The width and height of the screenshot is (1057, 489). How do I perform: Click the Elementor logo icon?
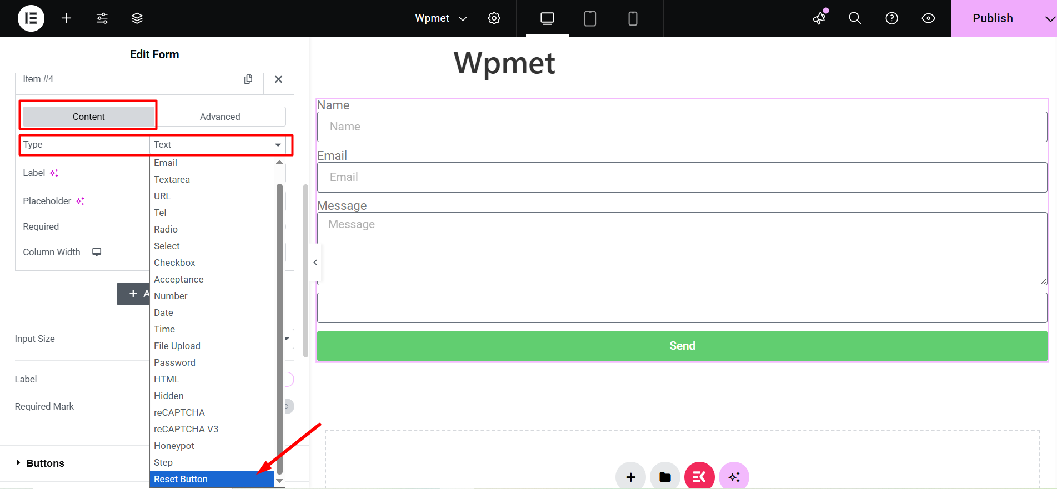coord(31,18)
